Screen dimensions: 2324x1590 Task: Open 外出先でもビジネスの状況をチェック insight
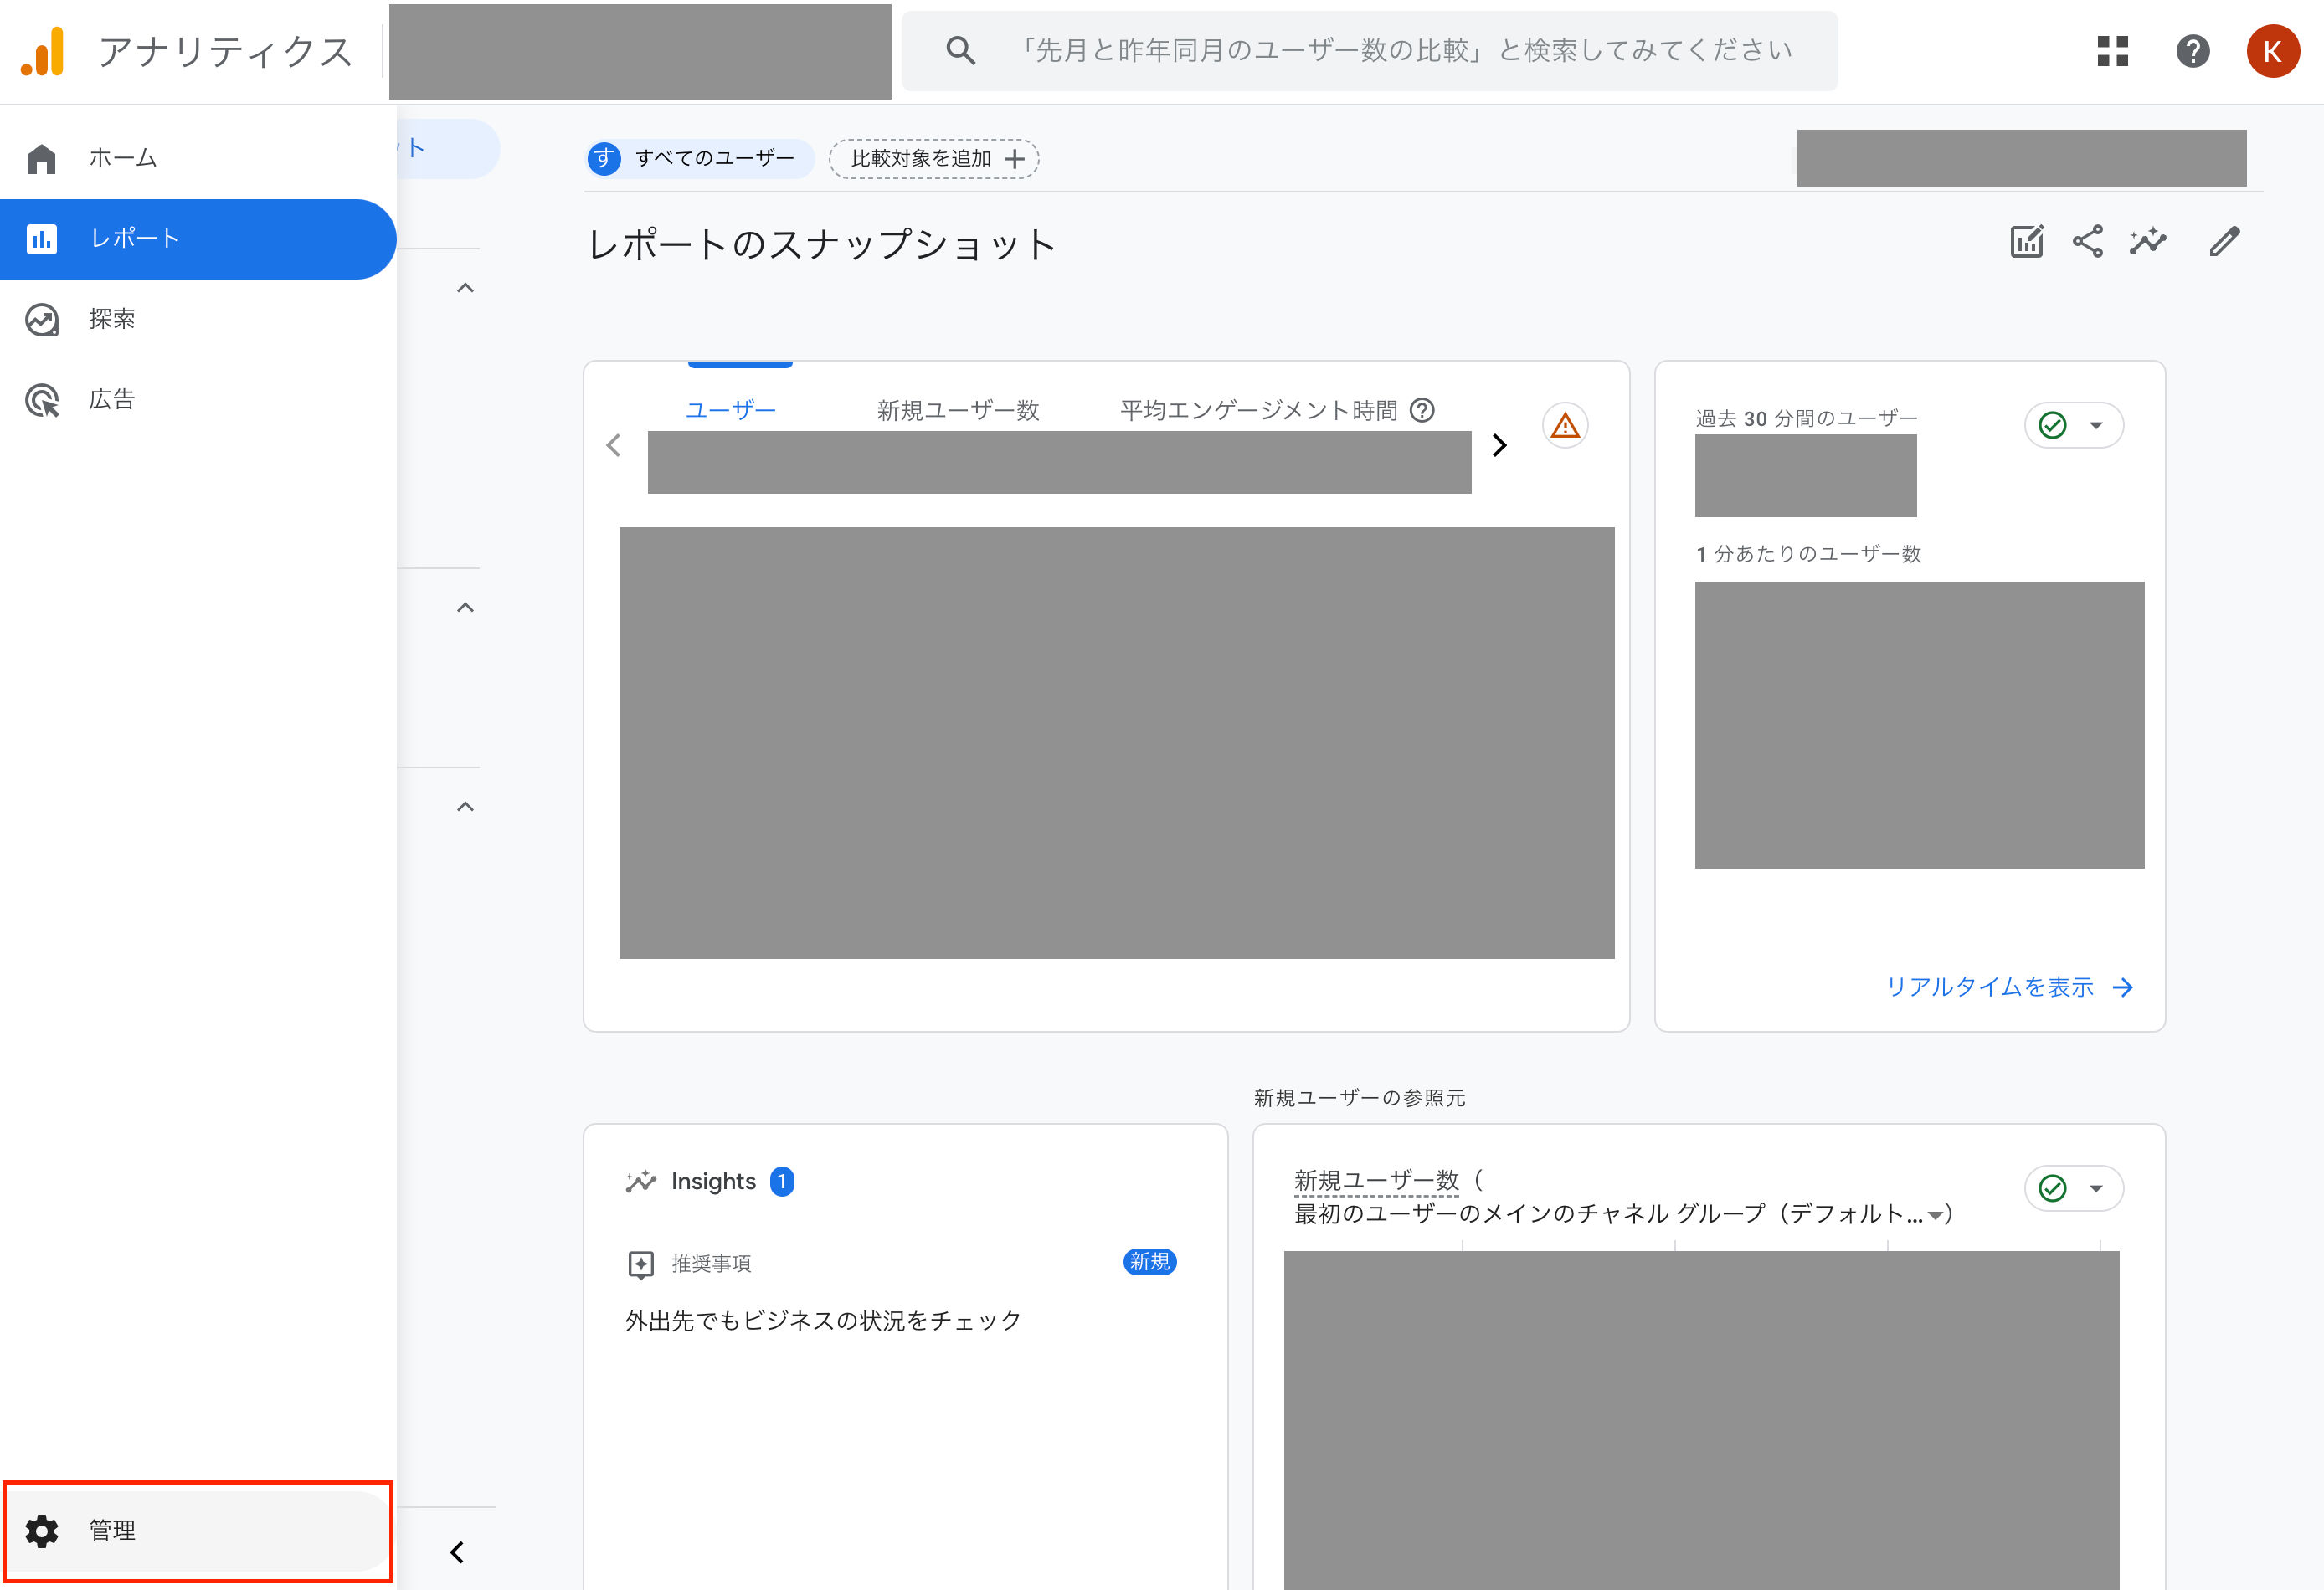click(x=823, y=1321)
